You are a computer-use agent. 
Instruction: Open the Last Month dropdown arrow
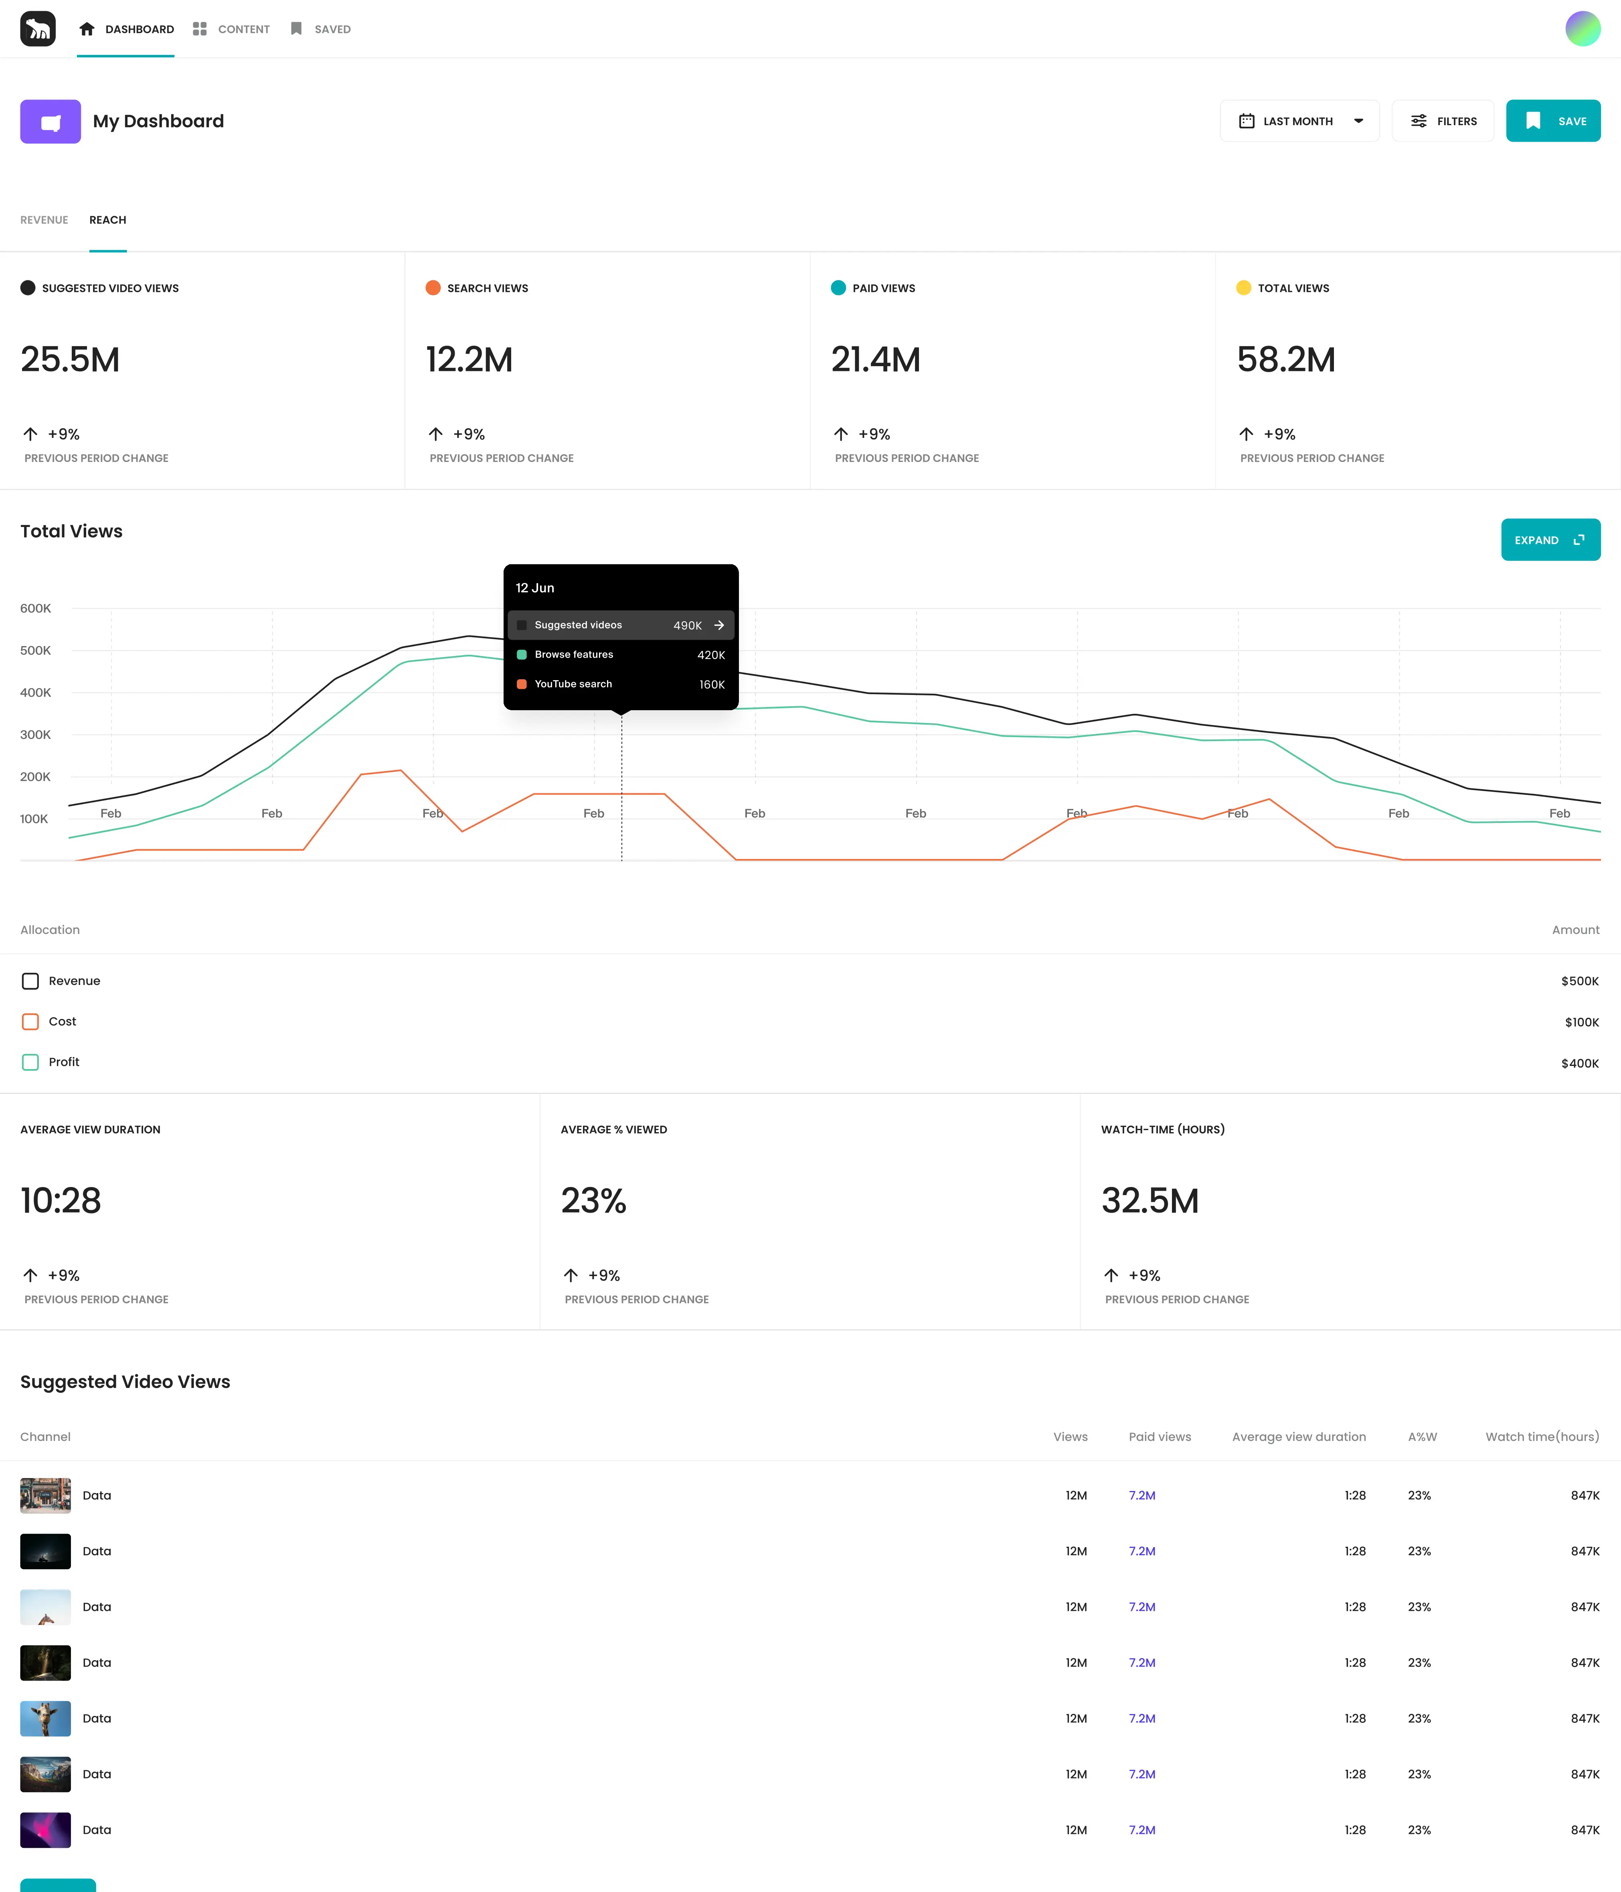click(x=1358, y=122)
